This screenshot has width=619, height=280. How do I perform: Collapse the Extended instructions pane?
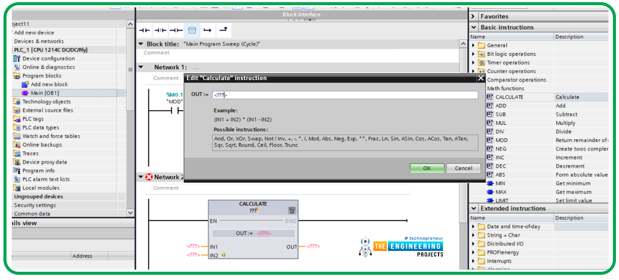click(x=473, y=208)
